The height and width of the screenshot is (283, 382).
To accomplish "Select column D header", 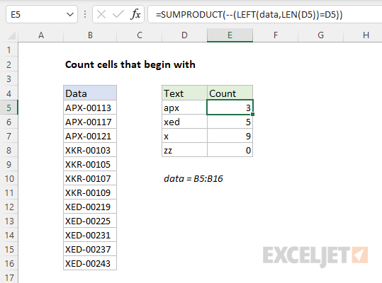I will coord(184,35).
